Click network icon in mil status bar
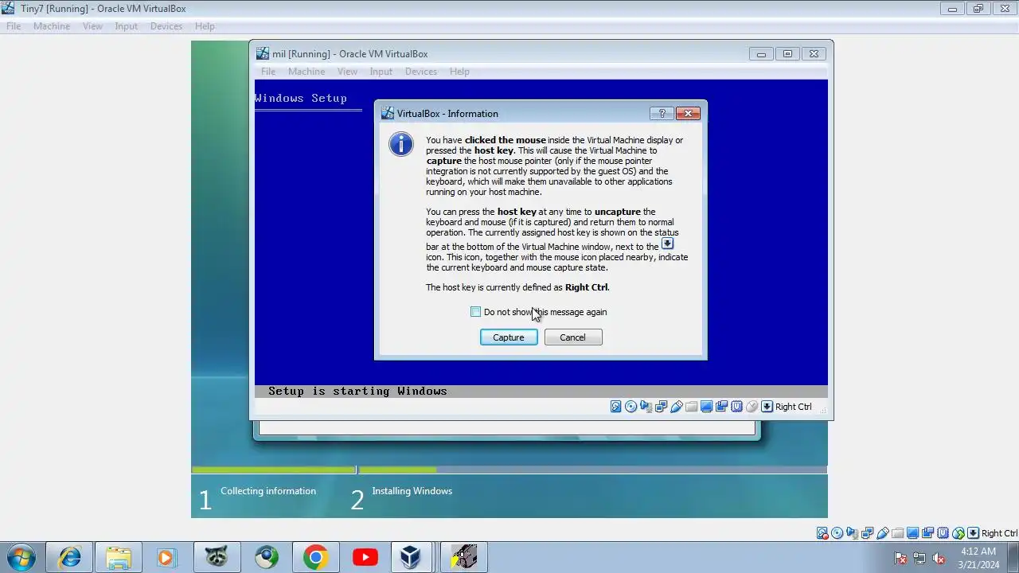The image size is (1019, 573). 661,407
